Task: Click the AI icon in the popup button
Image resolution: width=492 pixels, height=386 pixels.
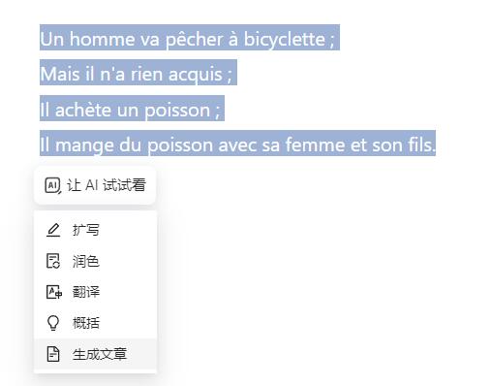Action: (x=52, y=185)
